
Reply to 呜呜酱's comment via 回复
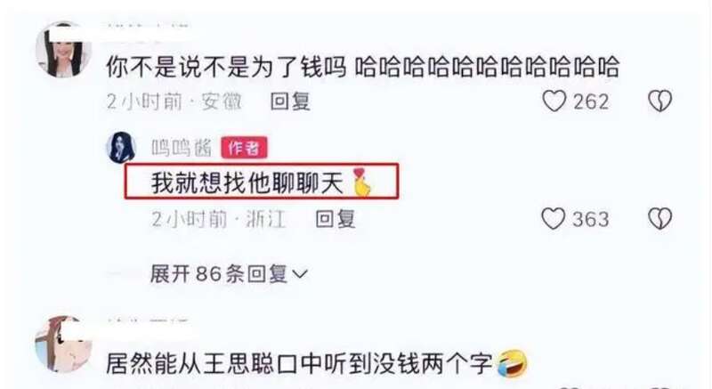[x=336, y=219]
